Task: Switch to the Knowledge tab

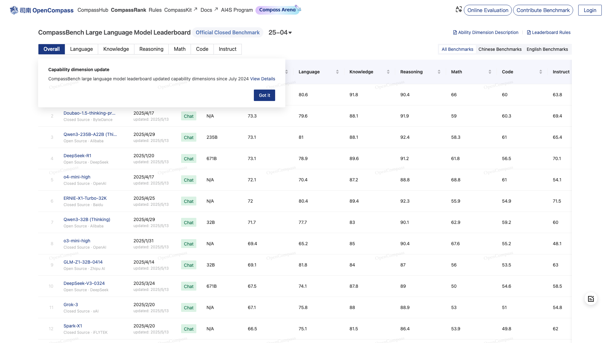Action: [116, 49]
